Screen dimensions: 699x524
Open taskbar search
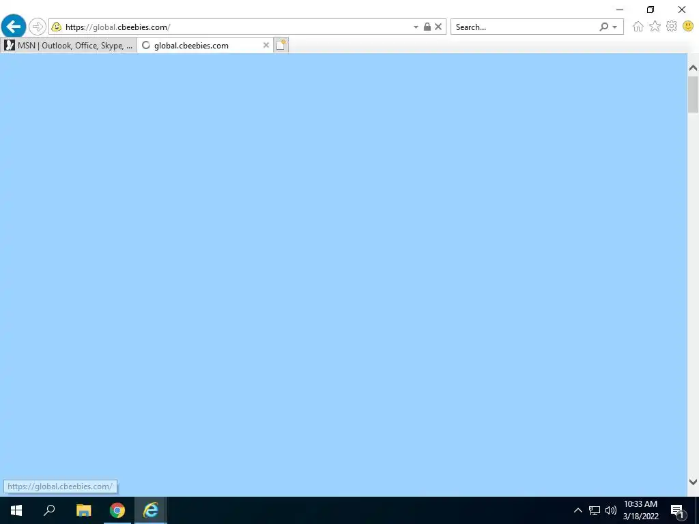pos(49,510)
